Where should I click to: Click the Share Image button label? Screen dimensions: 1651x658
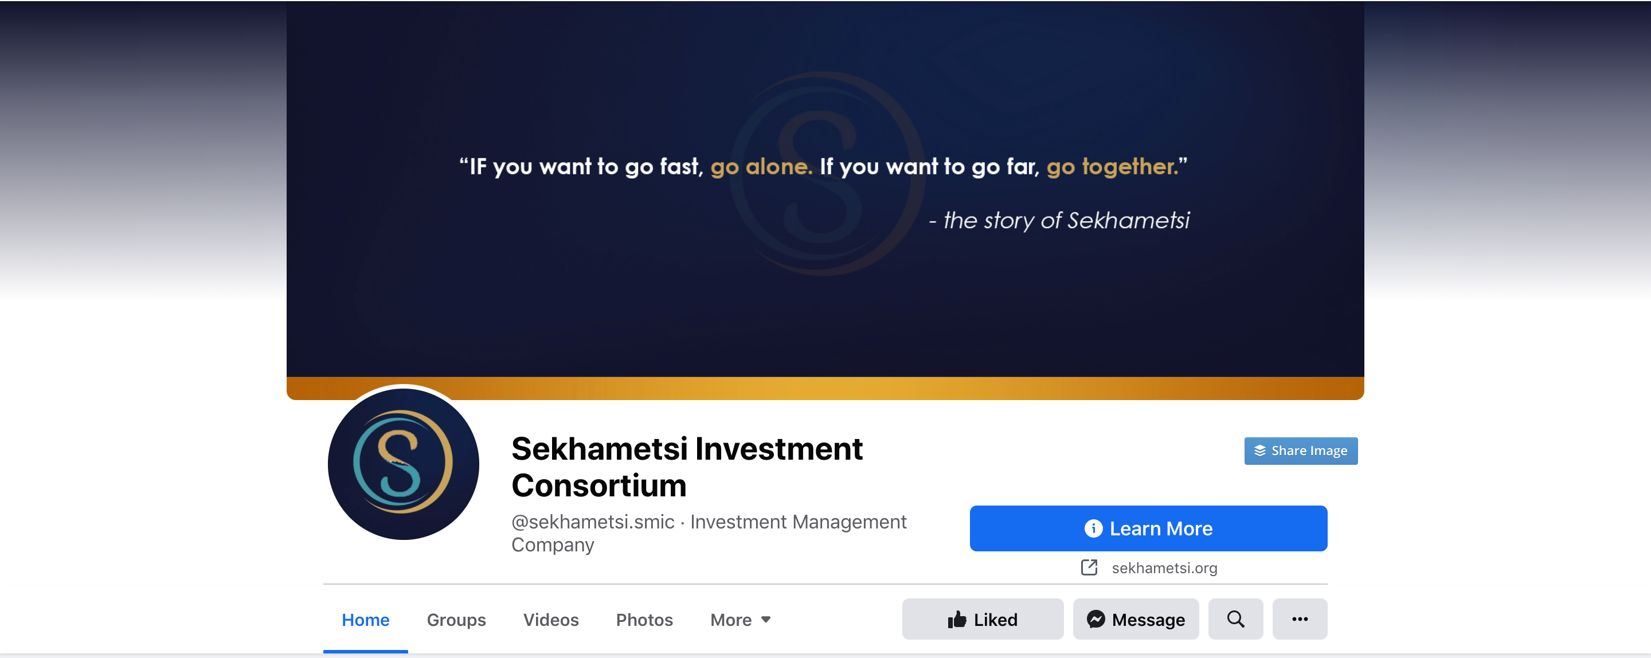coord(1309,451)
